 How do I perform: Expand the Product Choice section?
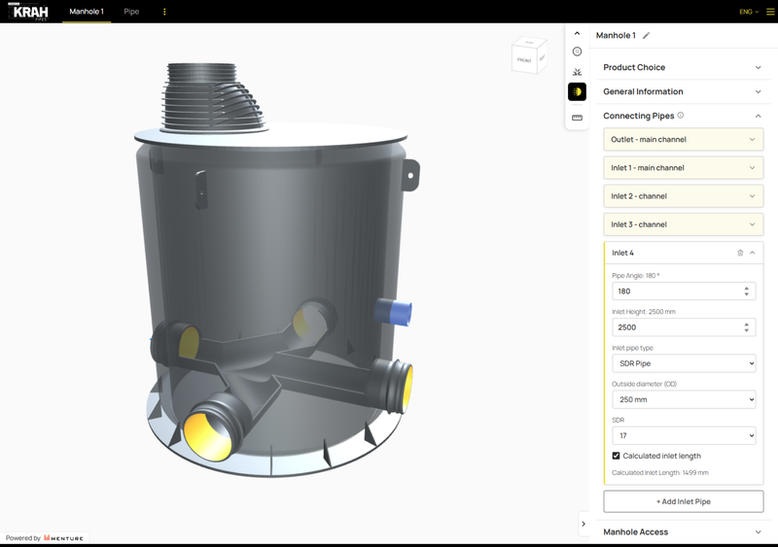click(683, 67)
